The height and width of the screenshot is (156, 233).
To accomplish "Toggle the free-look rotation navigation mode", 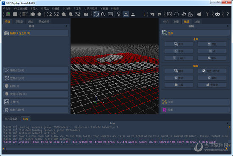I will point(103,14).
